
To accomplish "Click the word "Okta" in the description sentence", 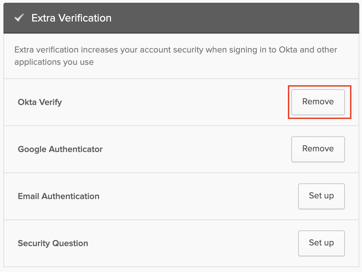I will pyautogui.click(x=288, y=50).
